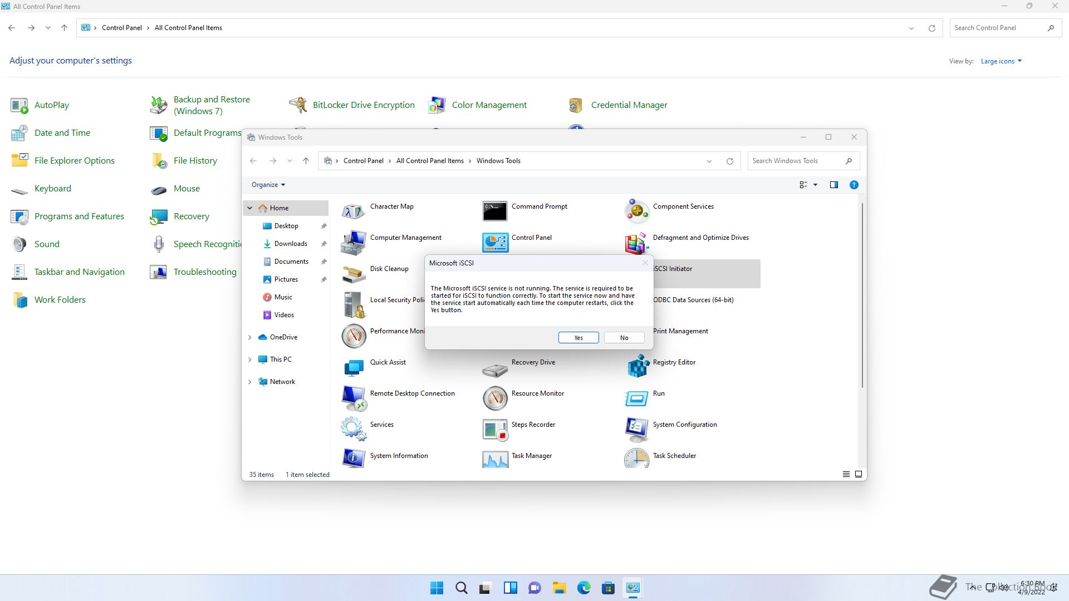Open Defragment and Optimize Drives icon
This screenshot has width=1069, height=601.
click(636, 243)
